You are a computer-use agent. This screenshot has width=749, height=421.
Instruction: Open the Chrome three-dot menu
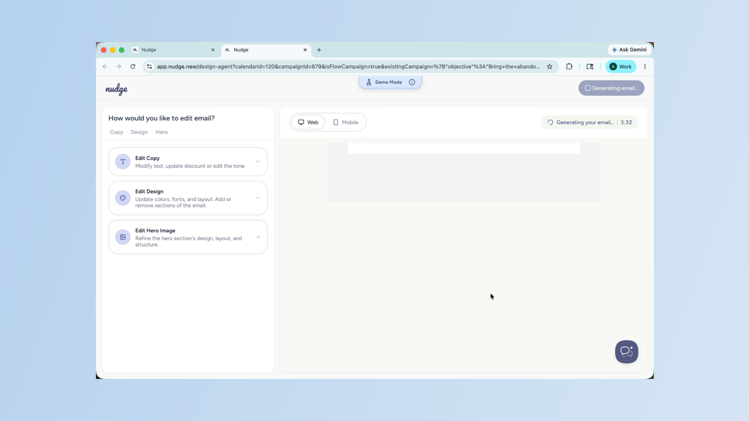[645, 67]
